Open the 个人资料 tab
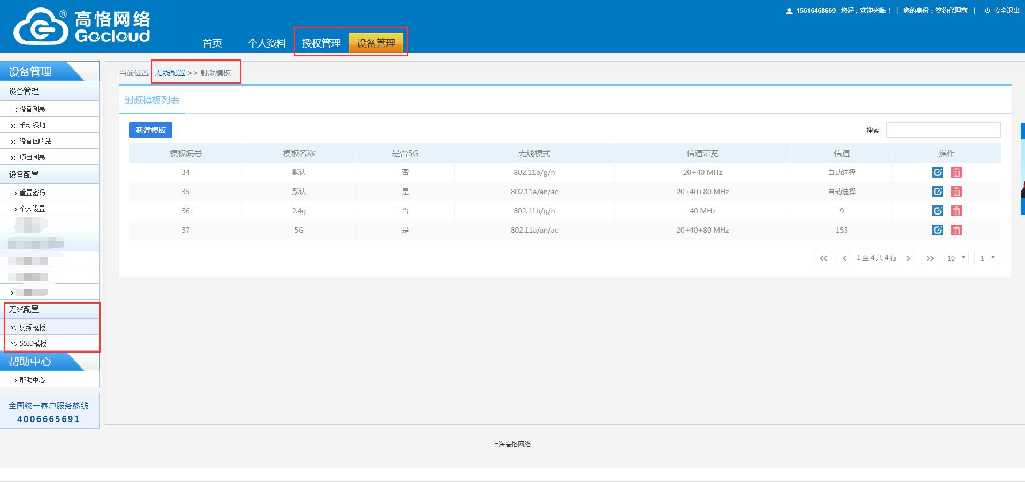This screenshot has height=482, width=1025. click(x=266, y=43)
